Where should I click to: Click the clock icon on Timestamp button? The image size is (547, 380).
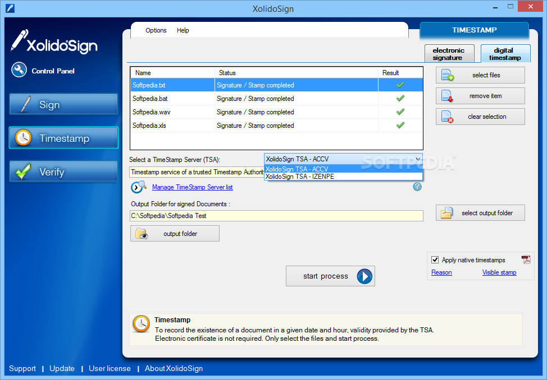[23, 138]
